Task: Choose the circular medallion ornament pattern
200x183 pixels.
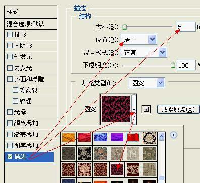Action: click(x=149, y=138)
